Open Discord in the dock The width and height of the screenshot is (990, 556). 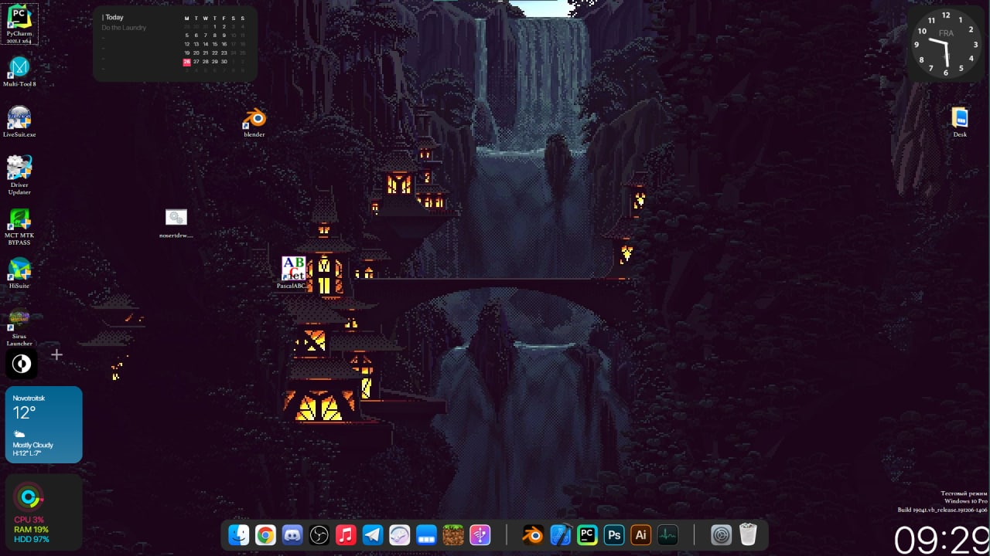[292, 535]
